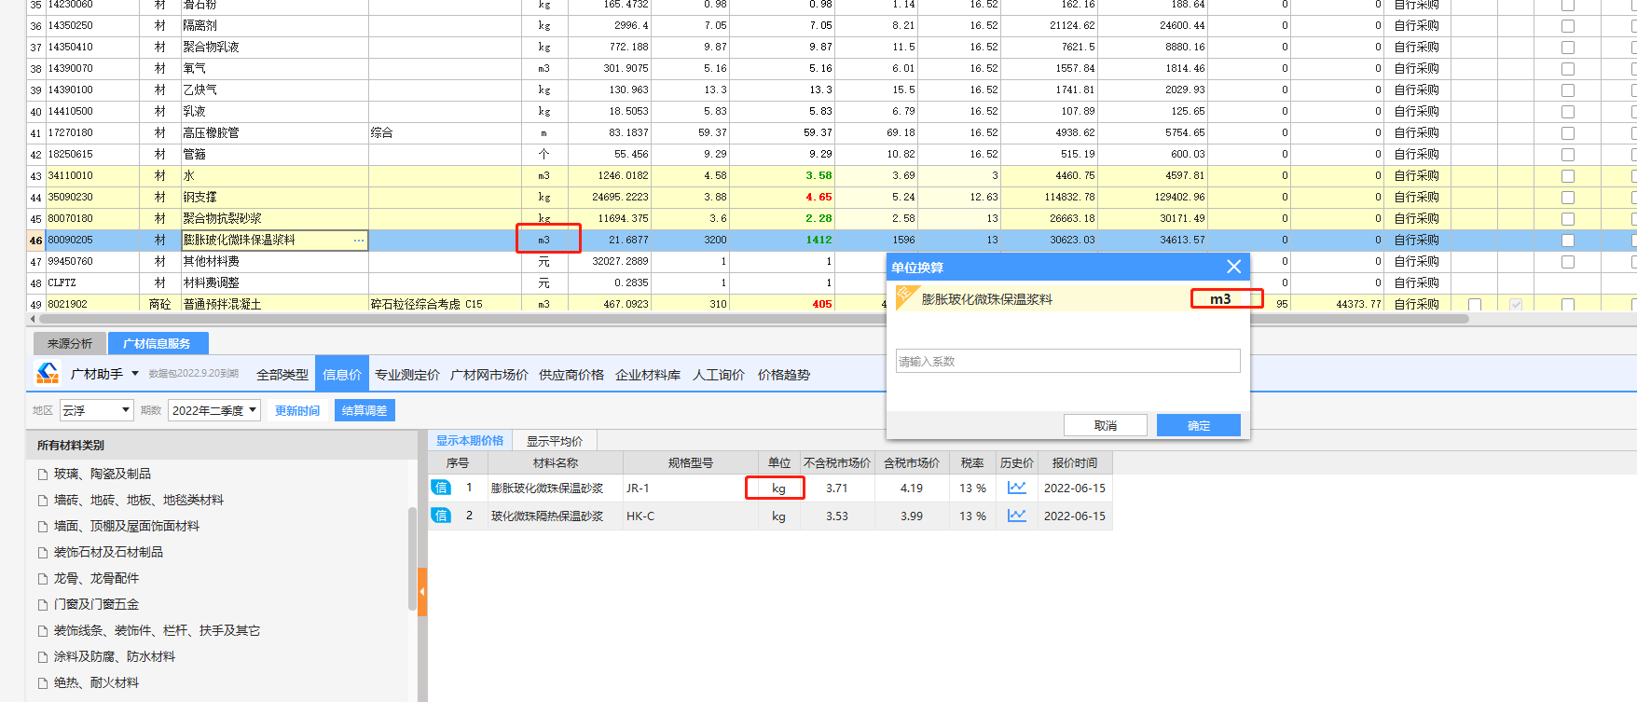
Task: Select 门窗及门窗五金 category
Action: click(x=96, y=604)
